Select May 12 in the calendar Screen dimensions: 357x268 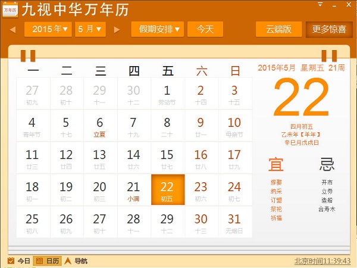pos(67,158)
